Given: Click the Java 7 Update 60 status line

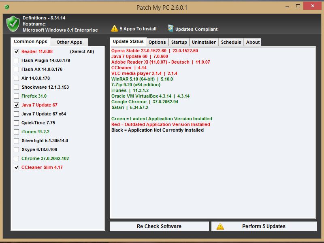Looking at the screenshot, I should click(x=140, y=56).
